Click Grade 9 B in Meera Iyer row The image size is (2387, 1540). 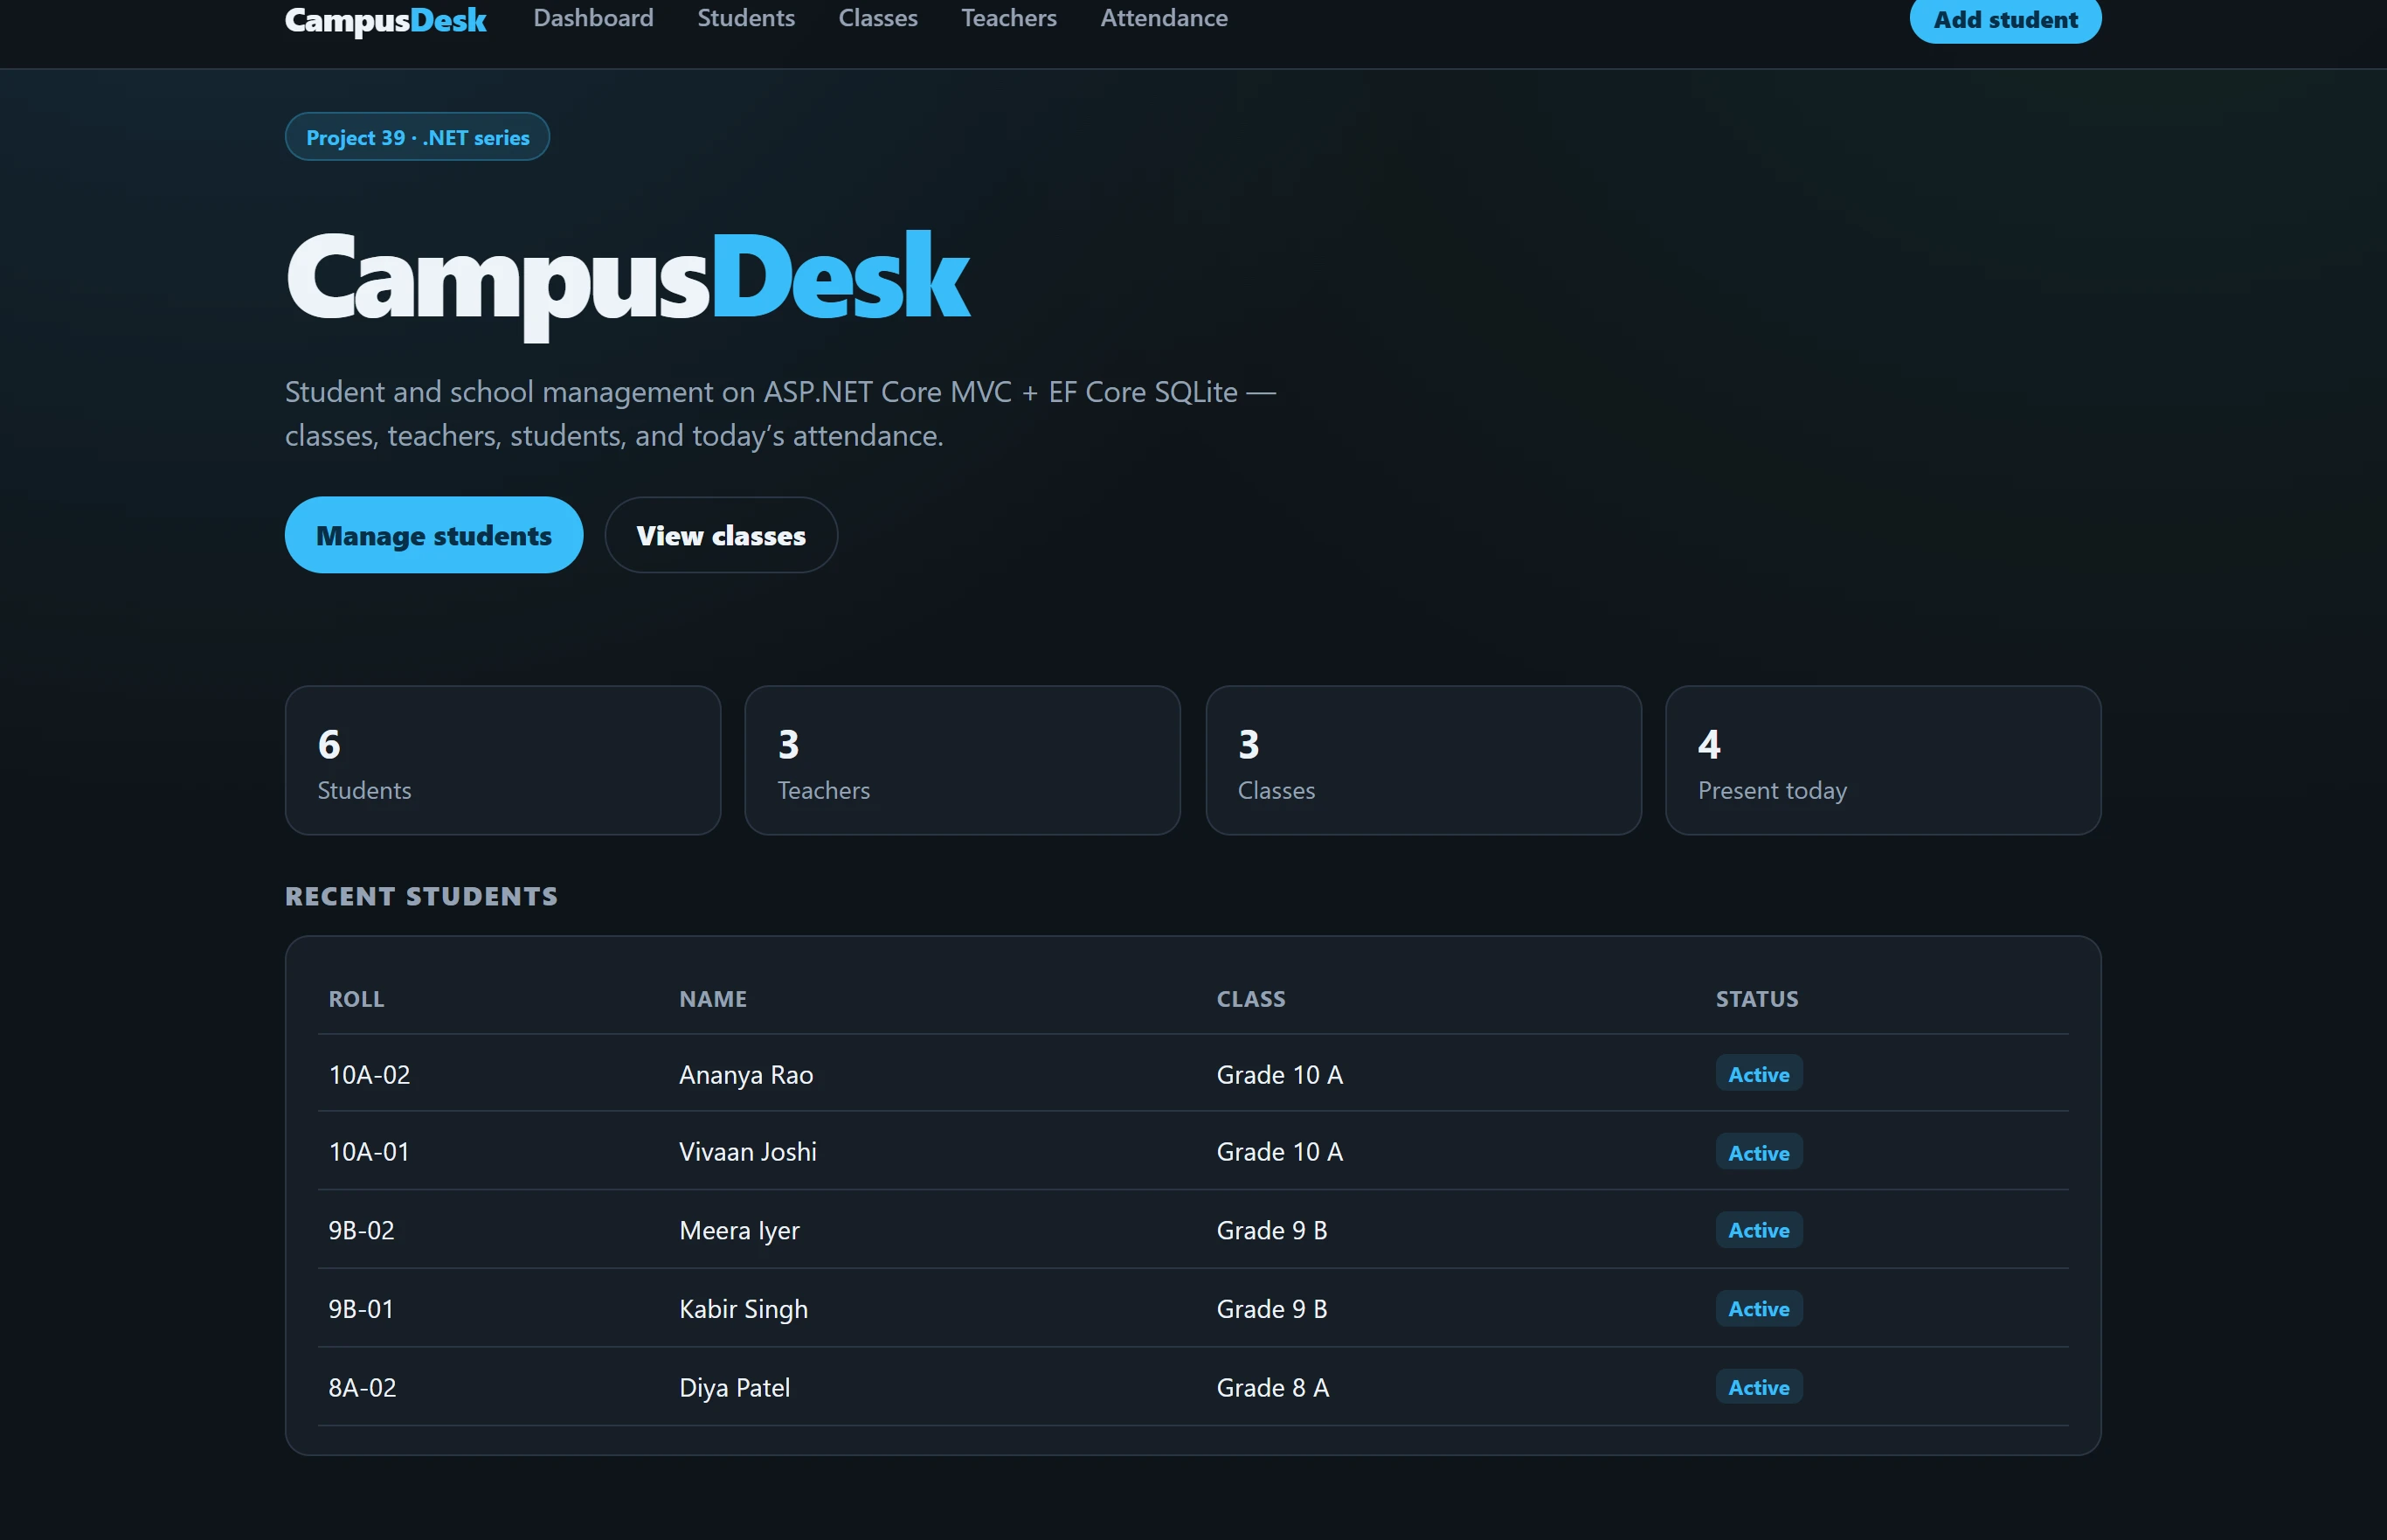tap(1271, 1230)
